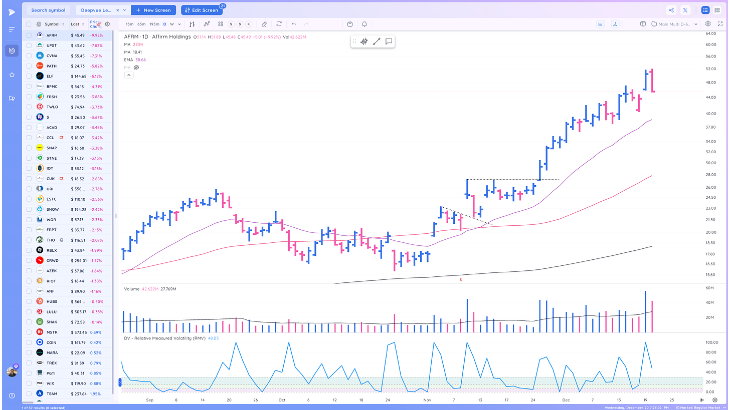
Task: Sort by Price Change column header
Action: 94,24
